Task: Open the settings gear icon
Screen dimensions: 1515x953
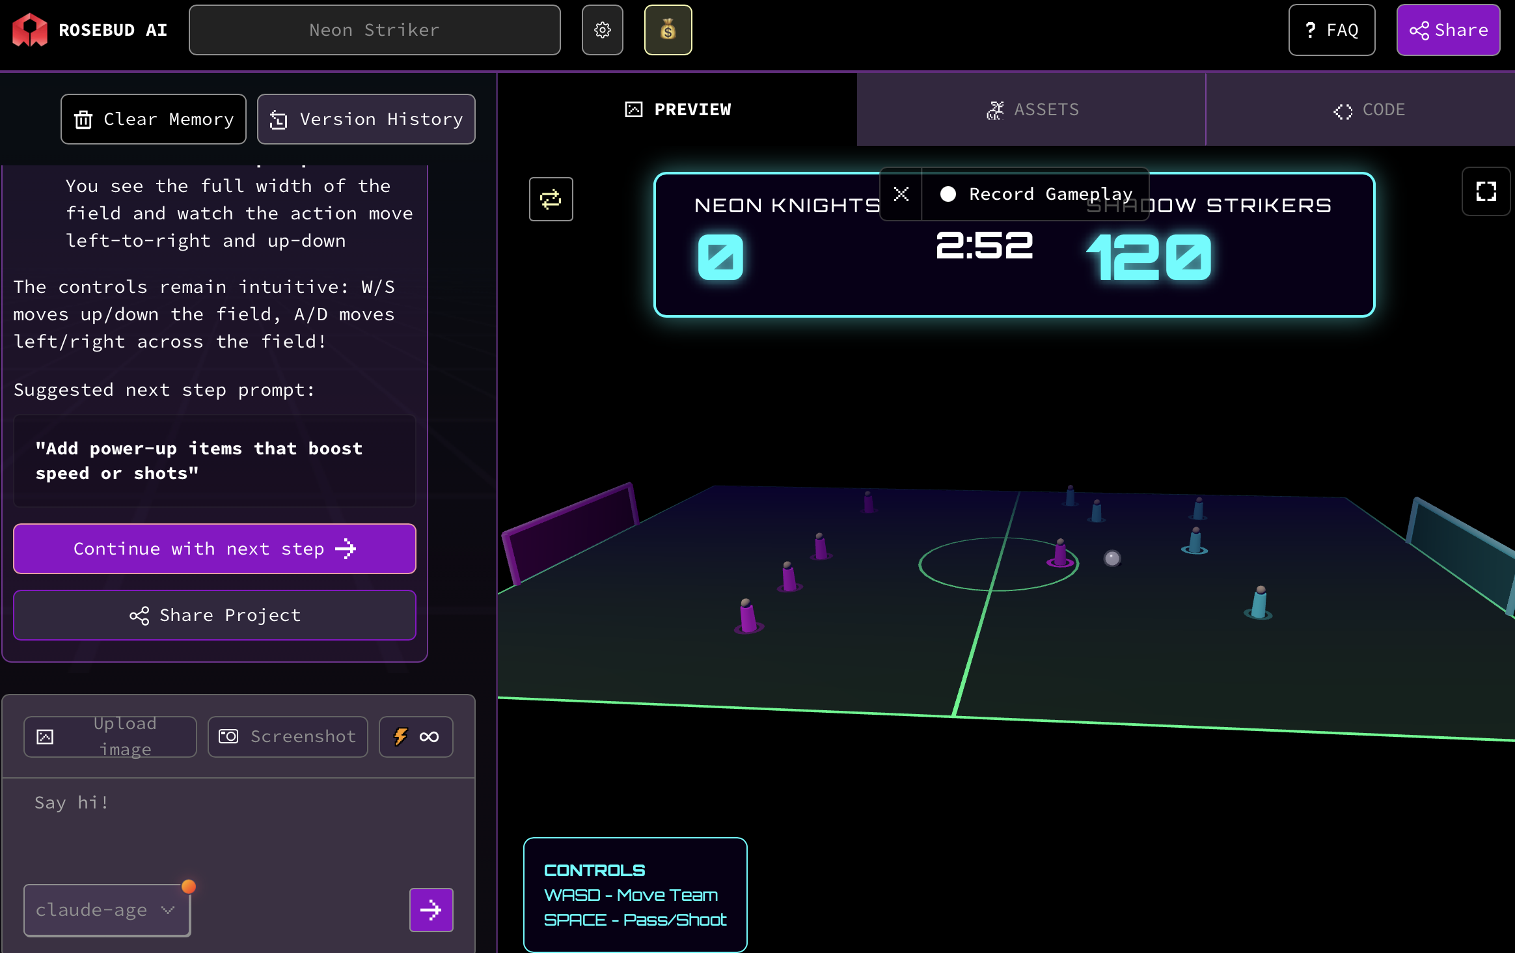Action: [602, 30]
